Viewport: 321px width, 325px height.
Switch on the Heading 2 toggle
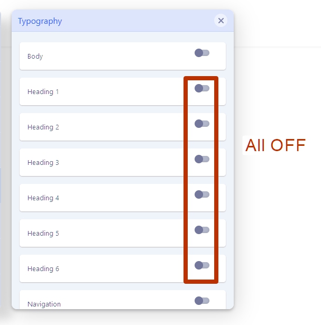(202, 124)
